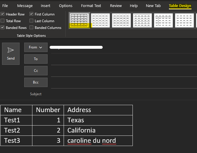Open the Help tab
This screenshot has height=153, width=197.
(x=134, y=6)
